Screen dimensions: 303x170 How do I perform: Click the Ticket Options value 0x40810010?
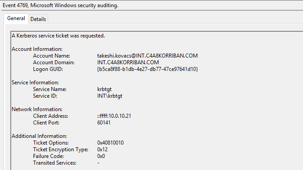[x=110, y=143]
